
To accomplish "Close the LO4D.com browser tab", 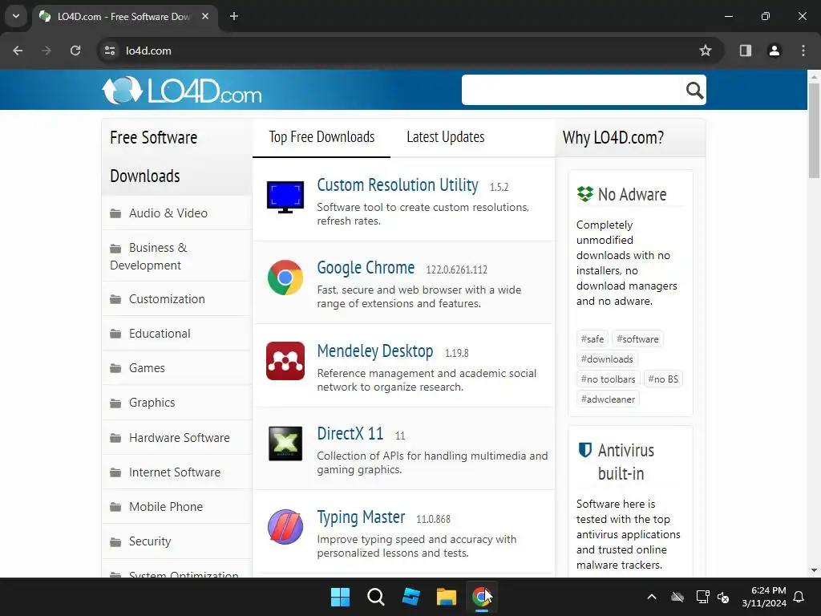I will point(205,16).
